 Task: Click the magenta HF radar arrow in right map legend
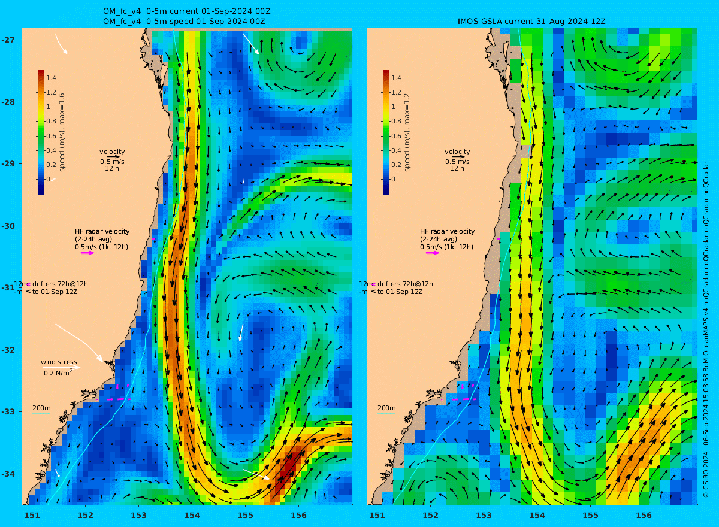(433, 253)
